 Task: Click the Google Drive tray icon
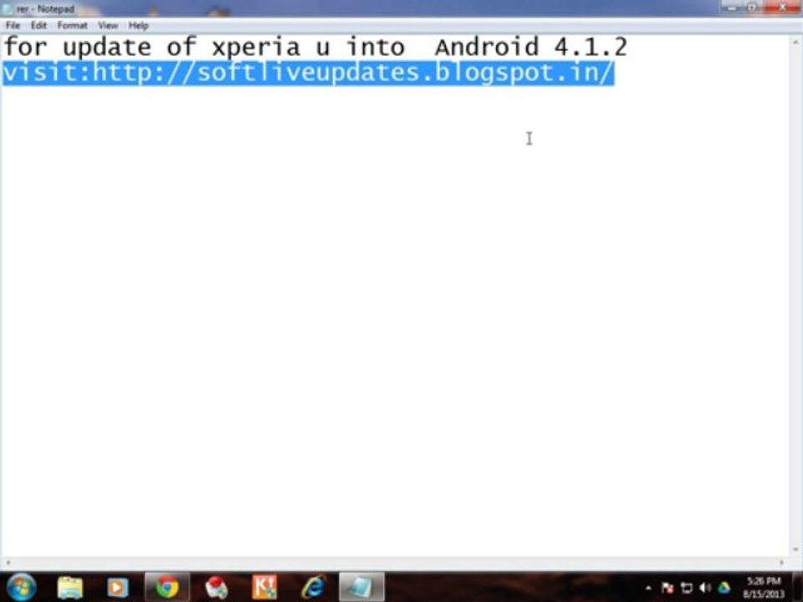point(724,588)
